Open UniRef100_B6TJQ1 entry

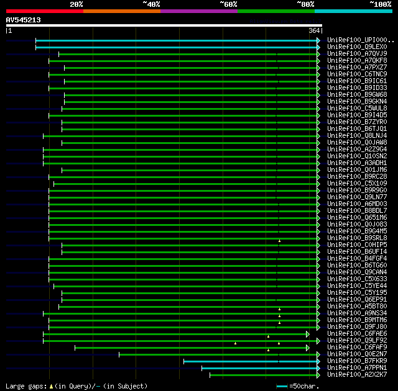point(357,129)
